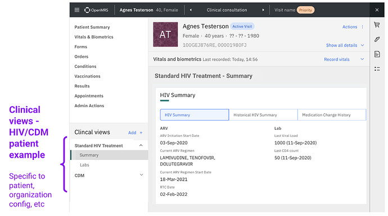388x216 pixels.
Task: Expand Show all details
Action: 345,45
